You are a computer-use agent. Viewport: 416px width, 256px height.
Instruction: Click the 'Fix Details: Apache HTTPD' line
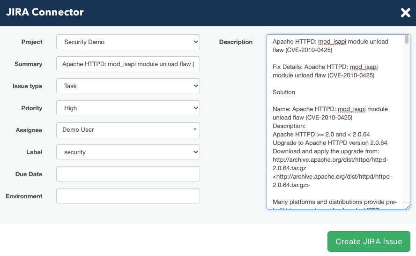pos(325,67)
